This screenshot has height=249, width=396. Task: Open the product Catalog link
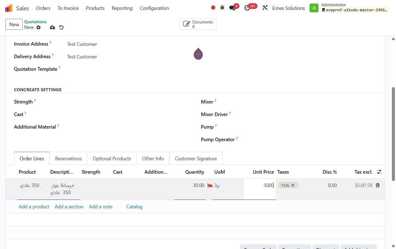(134, 207)
